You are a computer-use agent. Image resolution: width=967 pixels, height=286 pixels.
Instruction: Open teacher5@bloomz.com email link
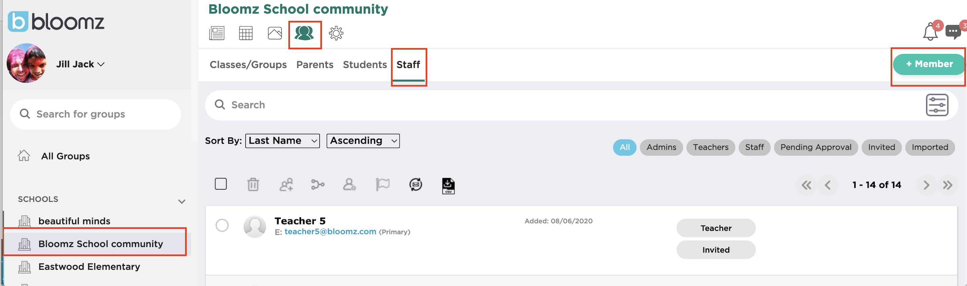click(x=330, y=232)
